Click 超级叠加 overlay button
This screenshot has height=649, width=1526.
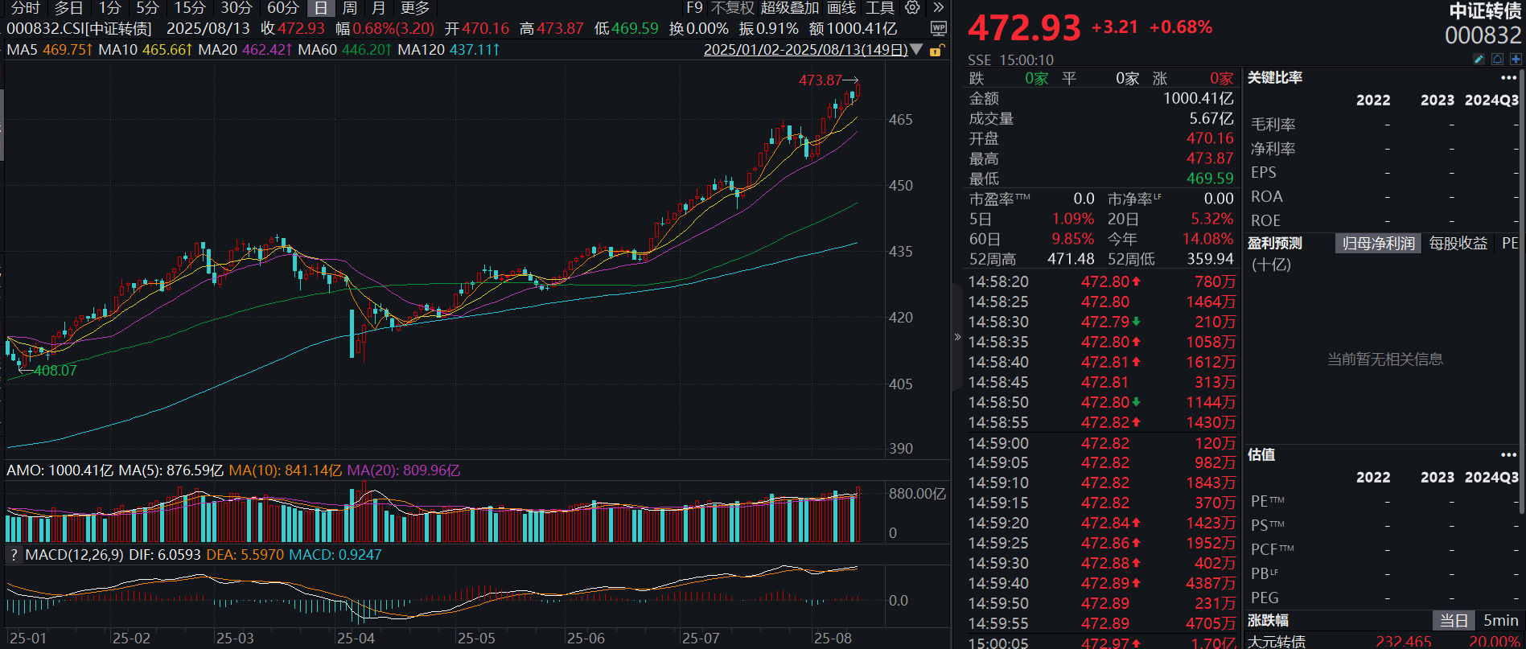tap(789, 8)
